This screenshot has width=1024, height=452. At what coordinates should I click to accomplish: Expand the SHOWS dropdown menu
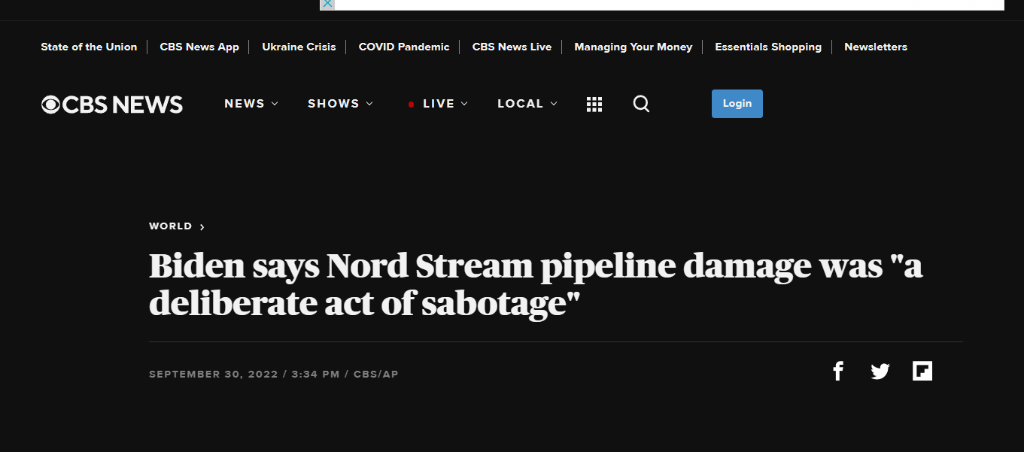coord(340,104)
